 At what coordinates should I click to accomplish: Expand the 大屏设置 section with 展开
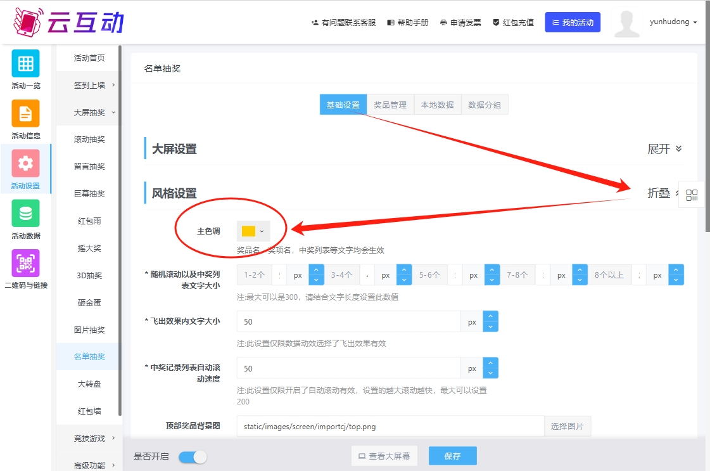tap(664, 149)
